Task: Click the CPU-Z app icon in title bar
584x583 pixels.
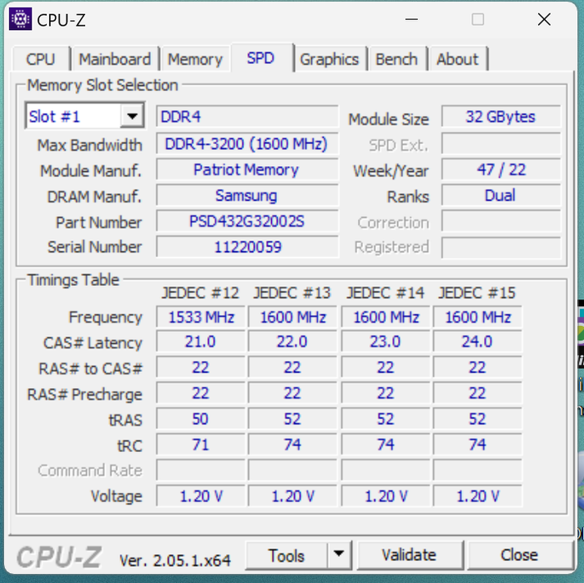Action: point(21,18)
